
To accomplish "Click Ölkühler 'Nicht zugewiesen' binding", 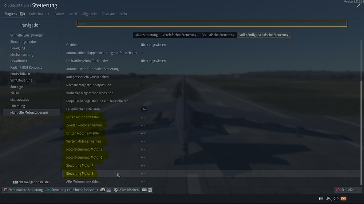I will point(153,45).
